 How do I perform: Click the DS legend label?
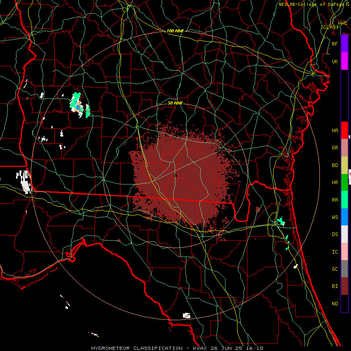pos(335,234)
